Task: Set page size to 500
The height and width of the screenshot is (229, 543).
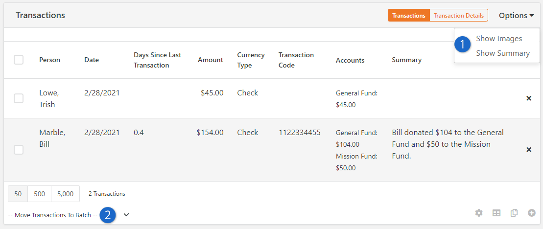Action: coord(40,194)
